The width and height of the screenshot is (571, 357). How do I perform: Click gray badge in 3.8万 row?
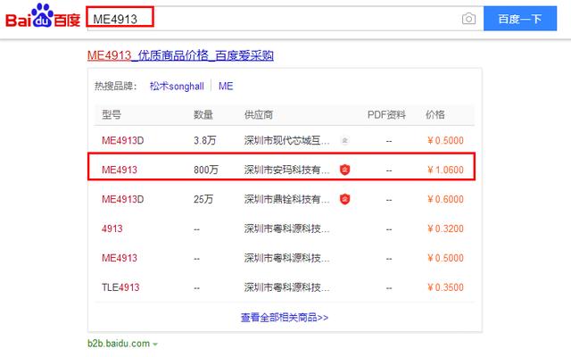coord(345,140)
